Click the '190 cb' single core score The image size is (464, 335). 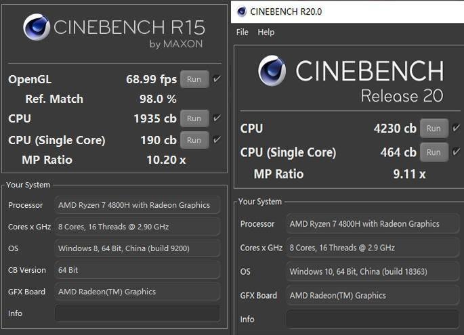159,140
